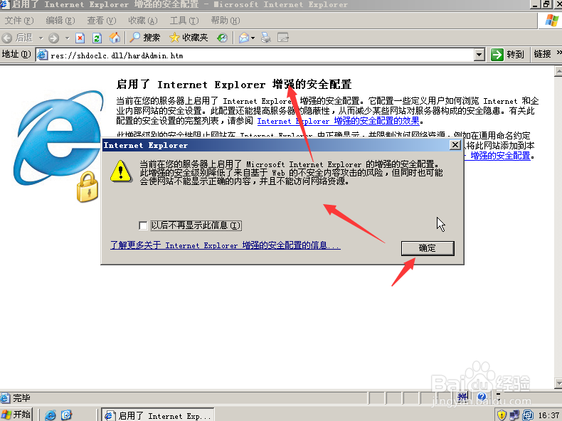
Task: Open the address bar dropdown list
Action: [x=479, y=55]
